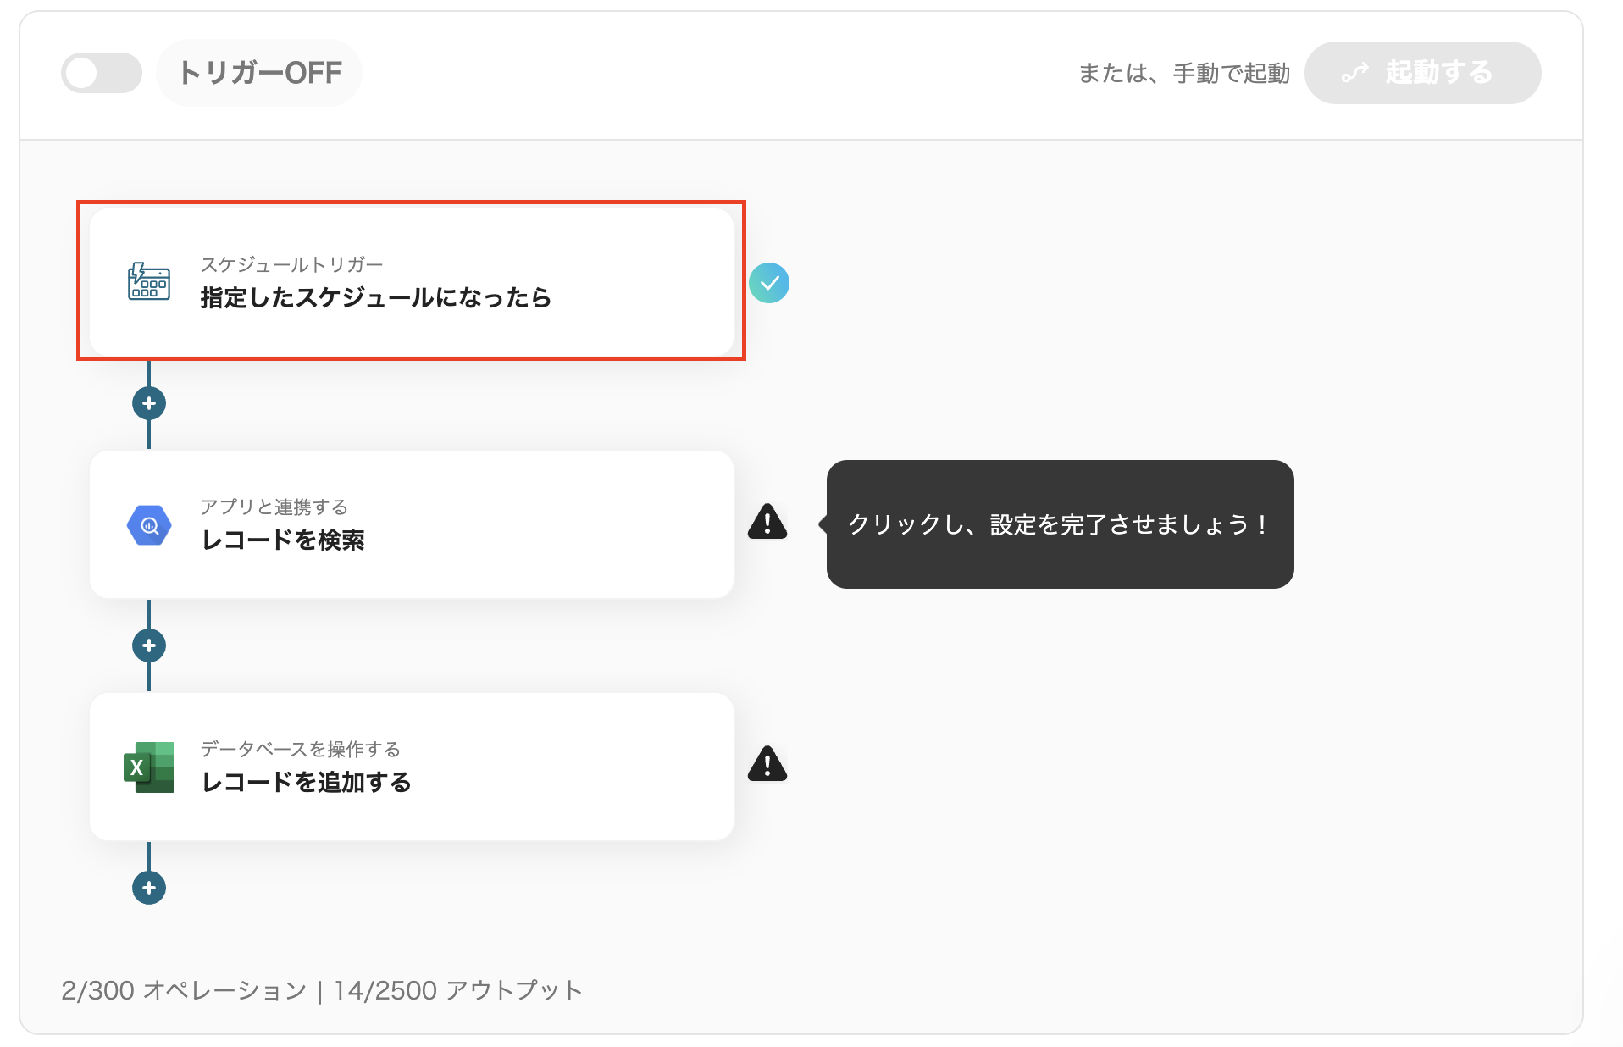
Task: Add a step between レコードを検索 and レコードを追加する
Action: pyautogui.click(x=149, y=645)
